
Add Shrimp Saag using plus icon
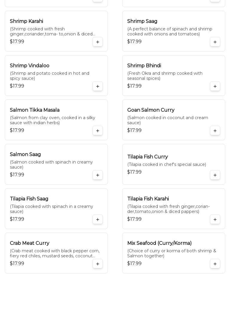pos(215,42)
